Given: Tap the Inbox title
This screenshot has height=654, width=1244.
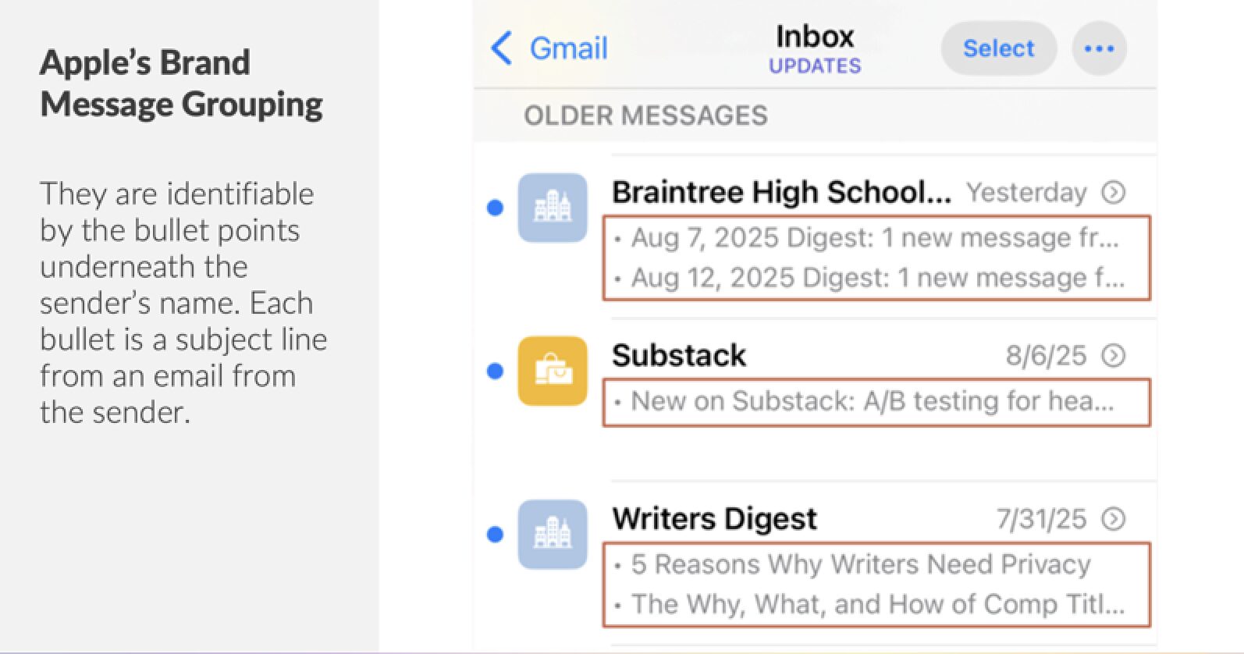Looking at the screenshot, I should click(x=815, y=37).
